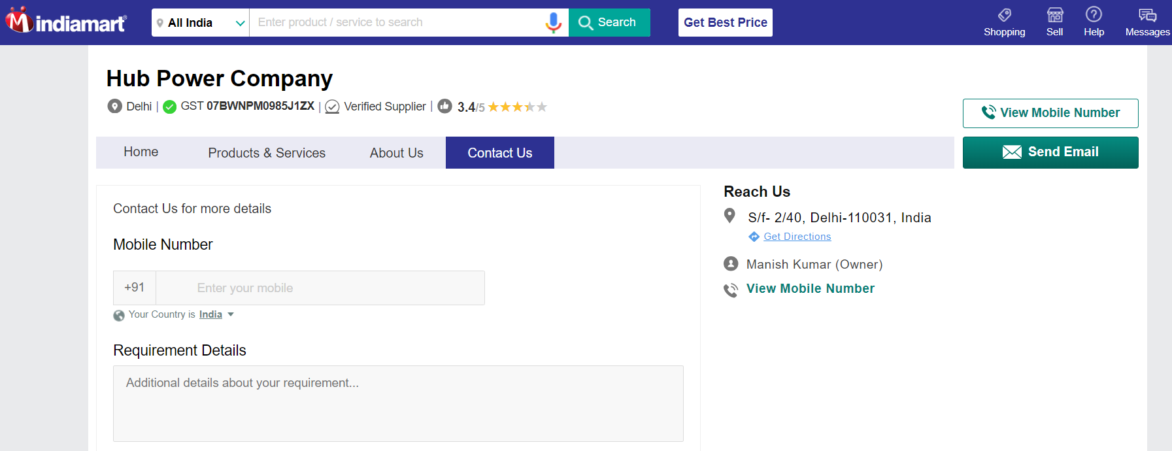This screenshot has height=451, width=1172.
Task: Click the green Search button
Action: click(609, 22)
